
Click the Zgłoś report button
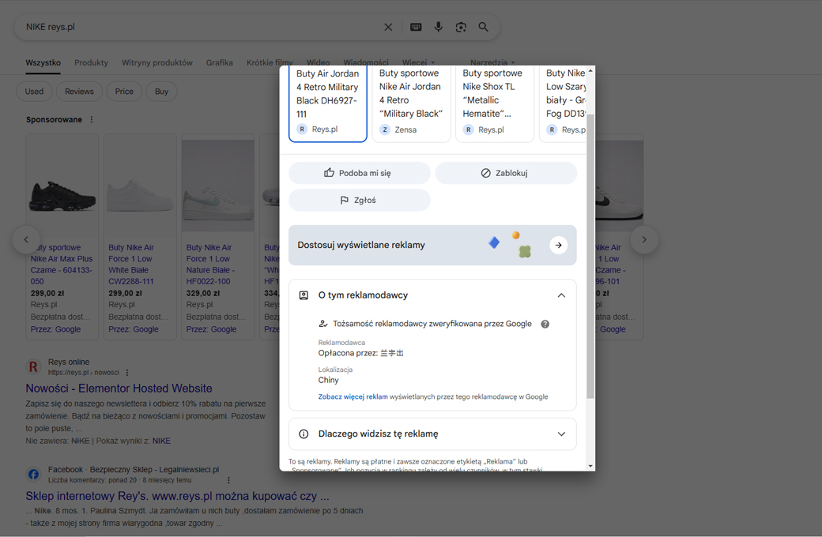pyautogui.click(x=360, y=200)
